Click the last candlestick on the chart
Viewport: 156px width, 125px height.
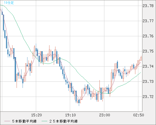coord(141,59)
